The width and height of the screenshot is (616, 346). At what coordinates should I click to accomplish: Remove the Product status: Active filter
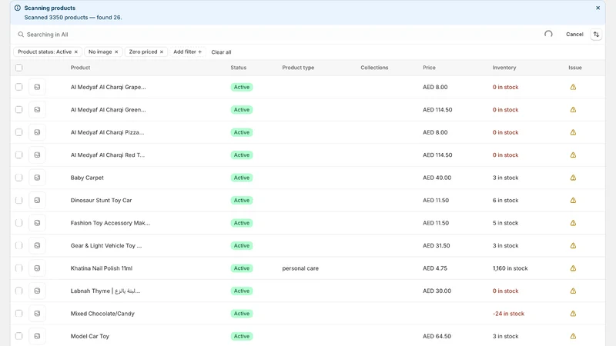(75, 52)
